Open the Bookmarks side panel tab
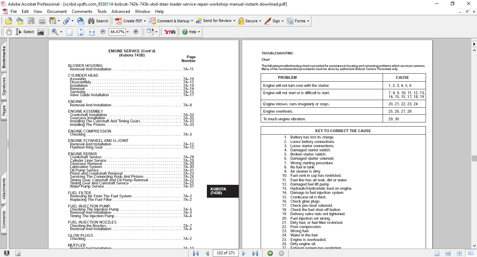Image resolution: width=477 pixels, height=257 pixels. pos(4,58)
